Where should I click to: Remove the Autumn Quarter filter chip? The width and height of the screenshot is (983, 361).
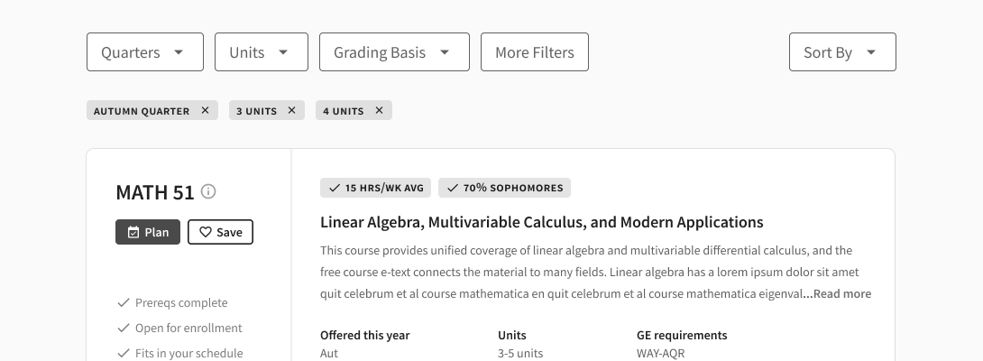pyautogui.click(x=205, y=110)
